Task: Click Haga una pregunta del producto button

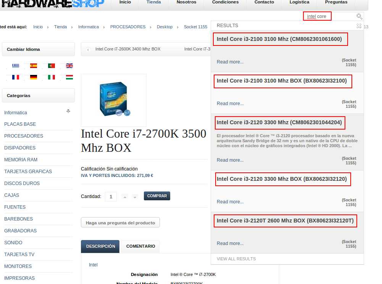Action: pos(120,222)
